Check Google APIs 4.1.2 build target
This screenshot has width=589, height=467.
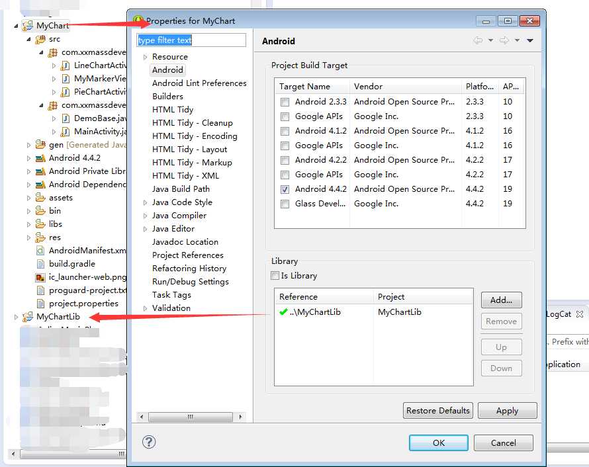[x=285, y=146]
